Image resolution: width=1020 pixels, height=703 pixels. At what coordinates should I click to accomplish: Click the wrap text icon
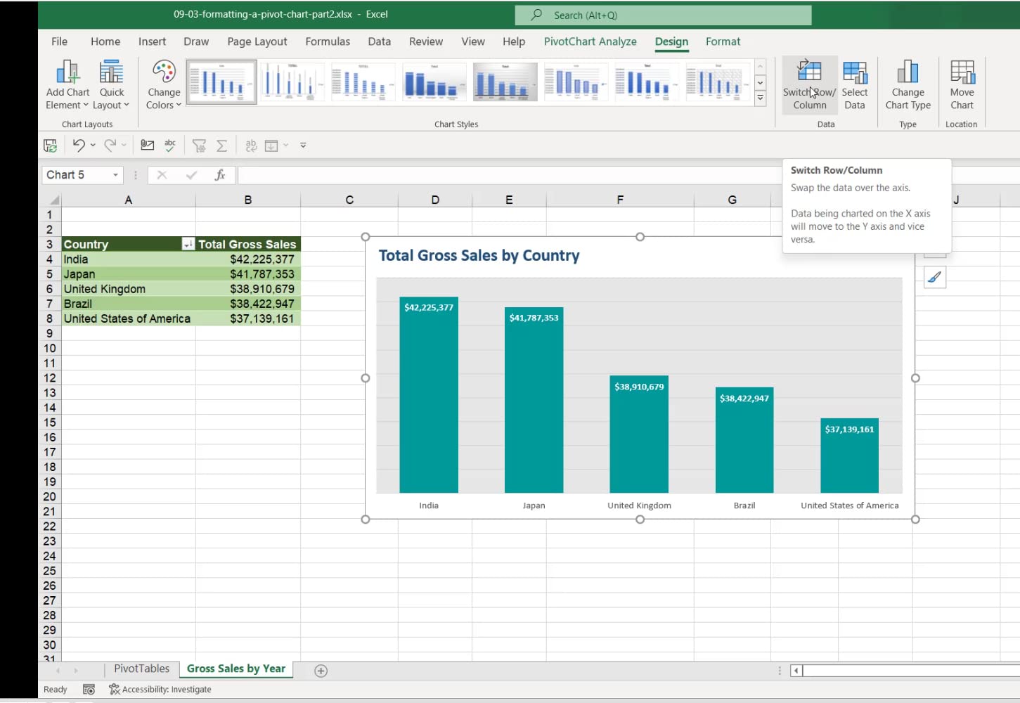(251, 146)
